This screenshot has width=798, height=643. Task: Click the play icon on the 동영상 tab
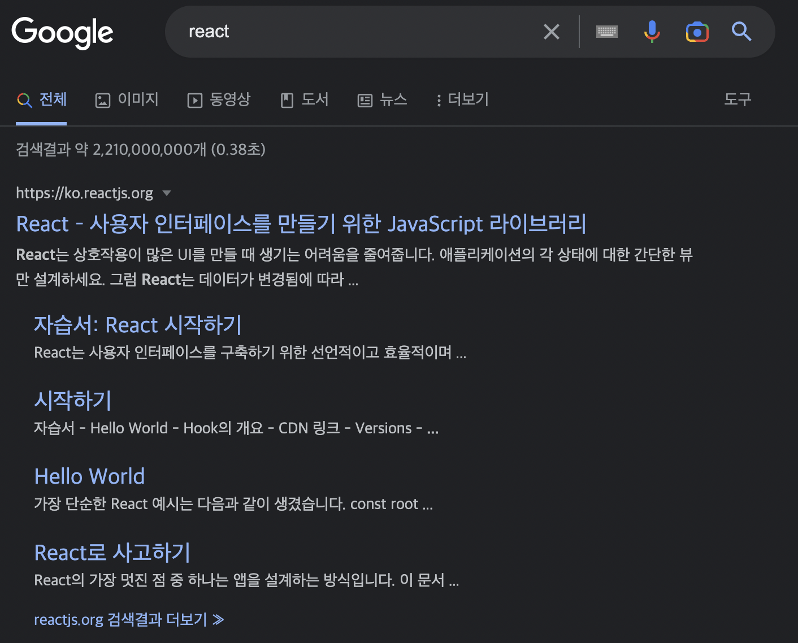pos(195,101)
